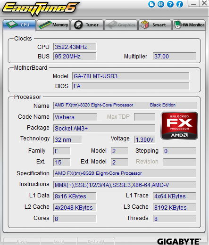Viewport: 209px width, 245px height.
Task: Open the info 'i' icon
Action: pos(180,4)
